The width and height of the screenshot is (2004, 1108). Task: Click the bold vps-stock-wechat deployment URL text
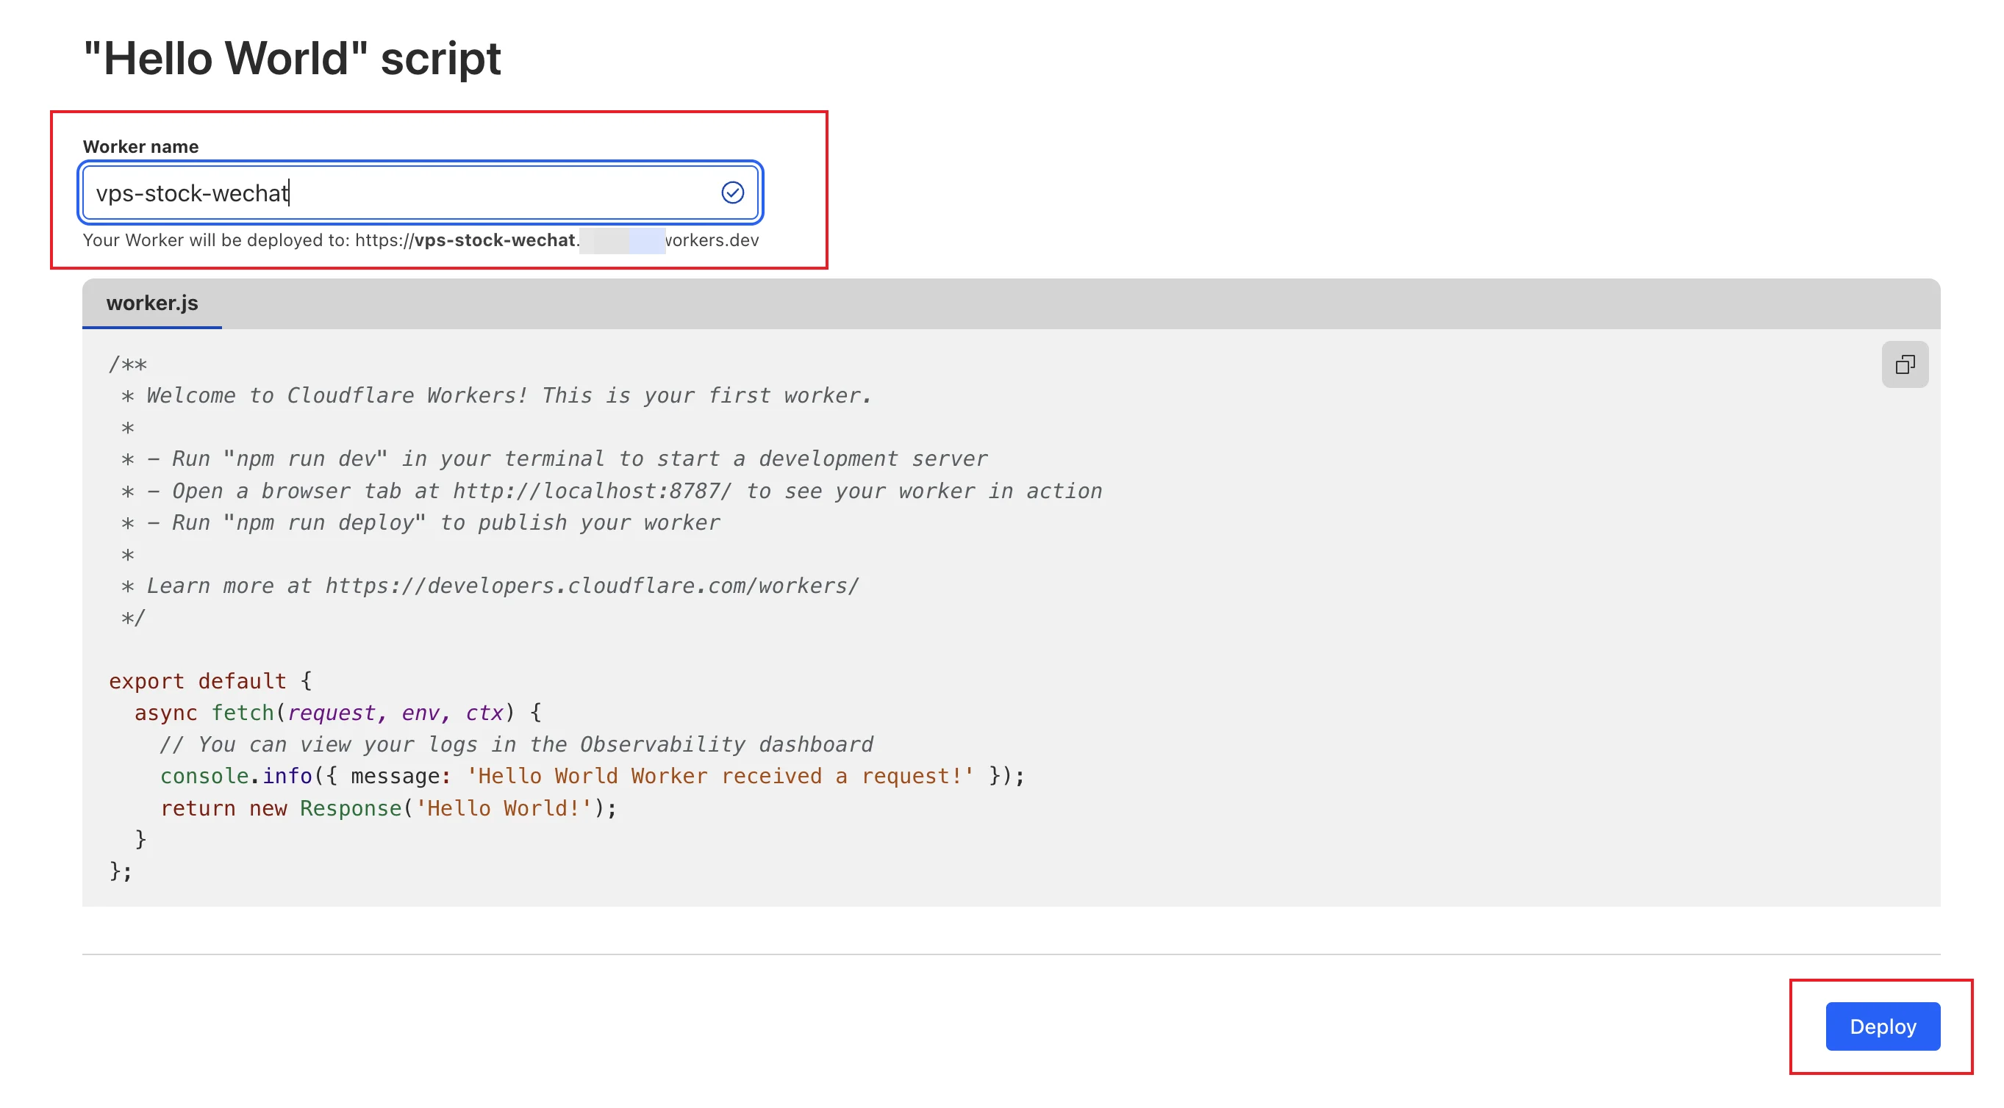494,240
